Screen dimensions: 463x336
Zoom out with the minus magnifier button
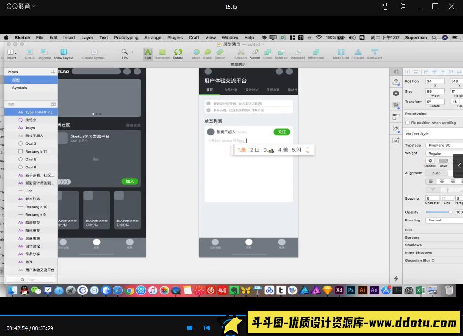(x=117, y=52)
